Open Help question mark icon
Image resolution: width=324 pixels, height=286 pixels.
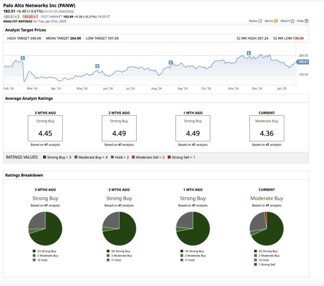coord(306,21)
